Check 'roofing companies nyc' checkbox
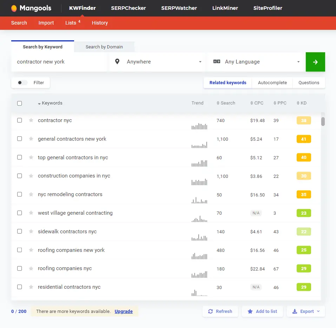This screenshot has width=336, height=328. [20, 268]
